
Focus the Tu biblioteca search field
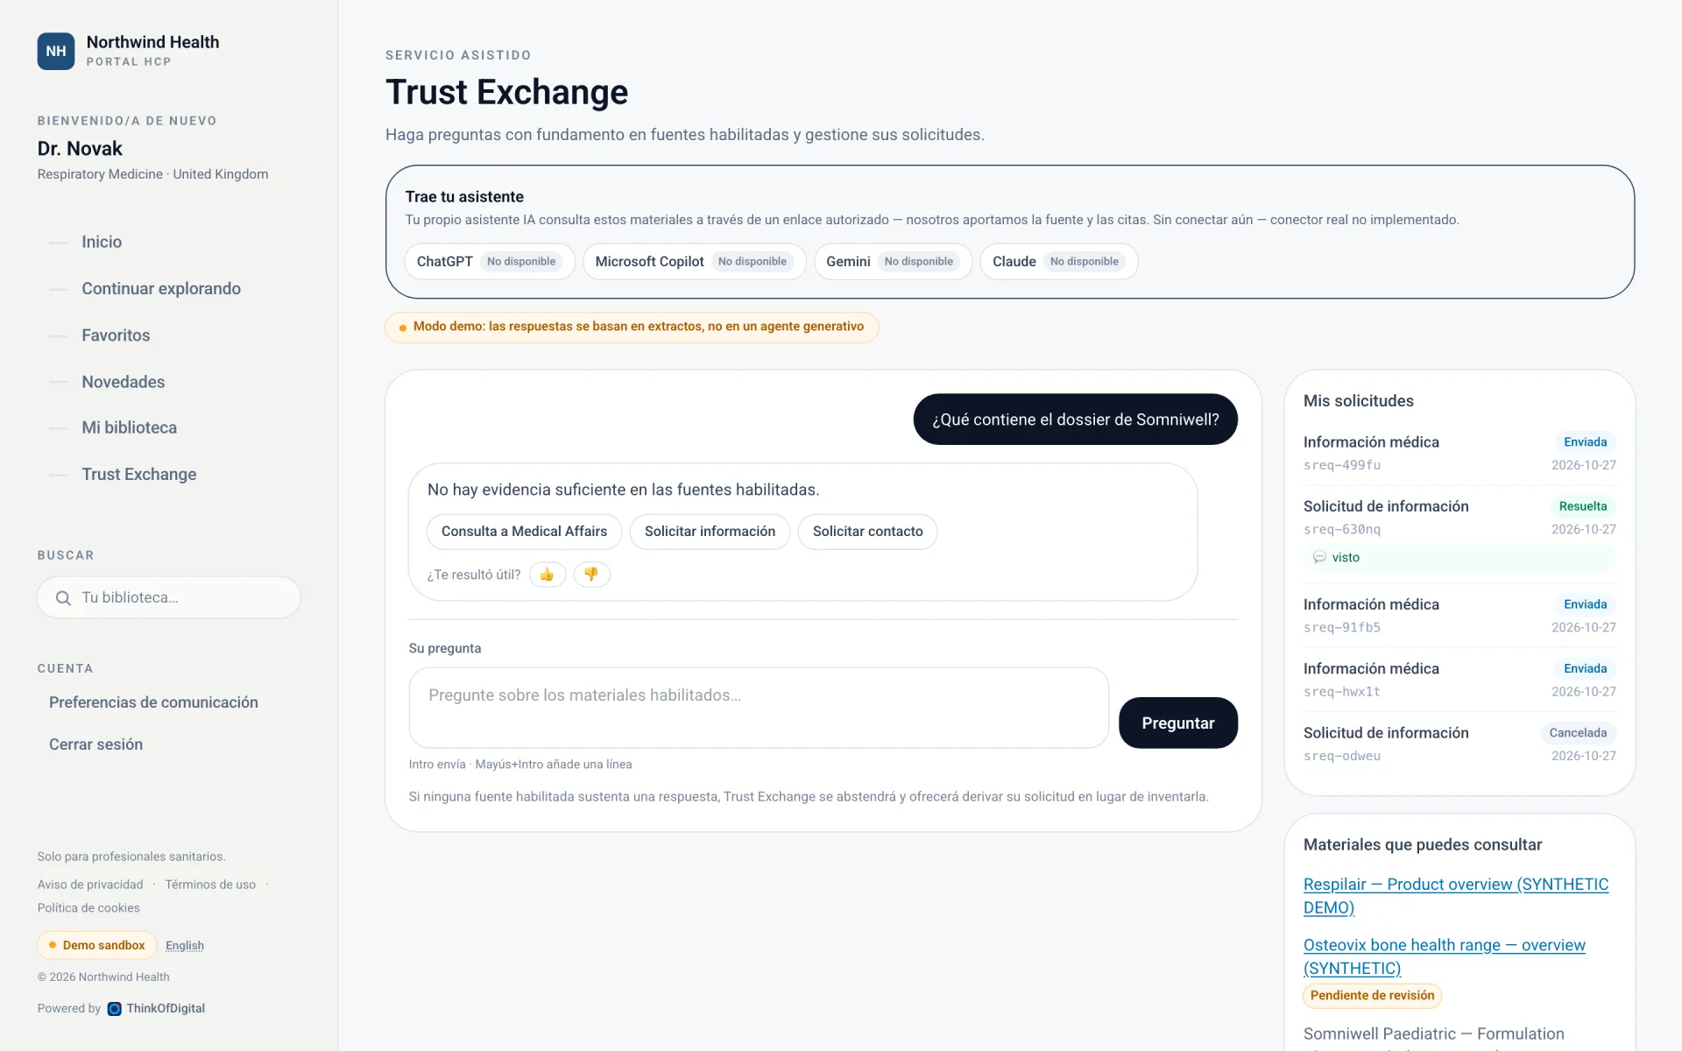169,597
